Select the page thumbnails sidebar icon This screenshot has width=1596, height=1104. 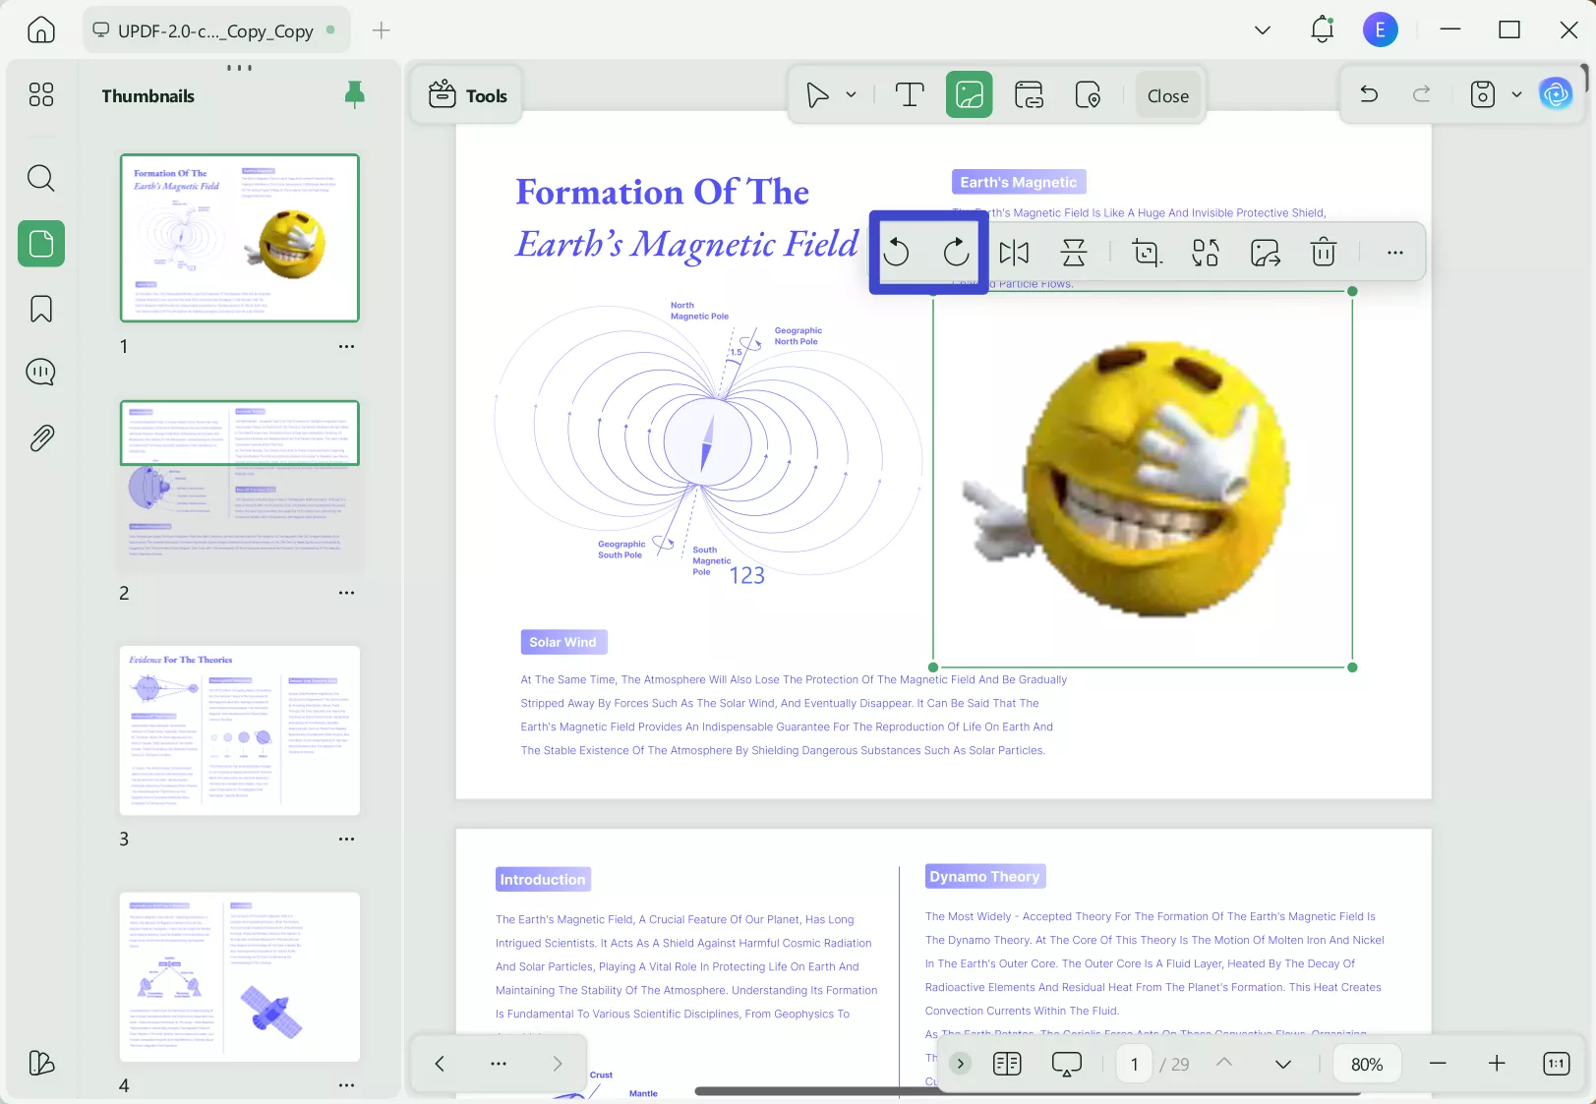coord(41,243)
